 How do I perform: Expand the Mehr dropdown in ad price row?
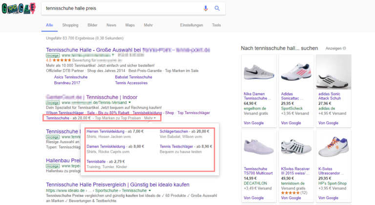151,118
